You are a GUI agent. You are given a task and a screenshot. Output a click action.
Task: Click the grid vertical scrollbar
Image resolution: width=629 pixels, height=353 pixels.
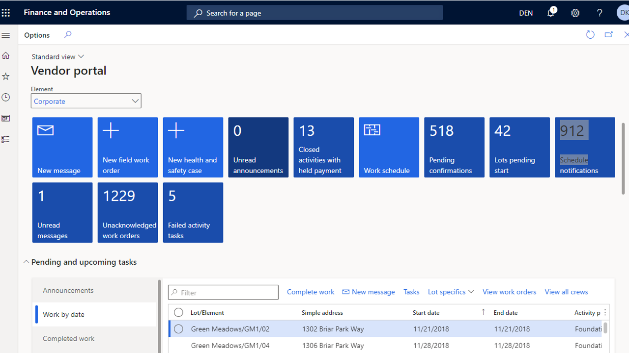606,328
